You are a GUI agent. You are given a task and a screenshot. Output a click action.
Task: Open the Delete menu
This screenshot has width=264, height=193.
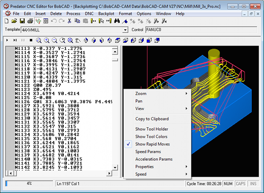point(56,14)
